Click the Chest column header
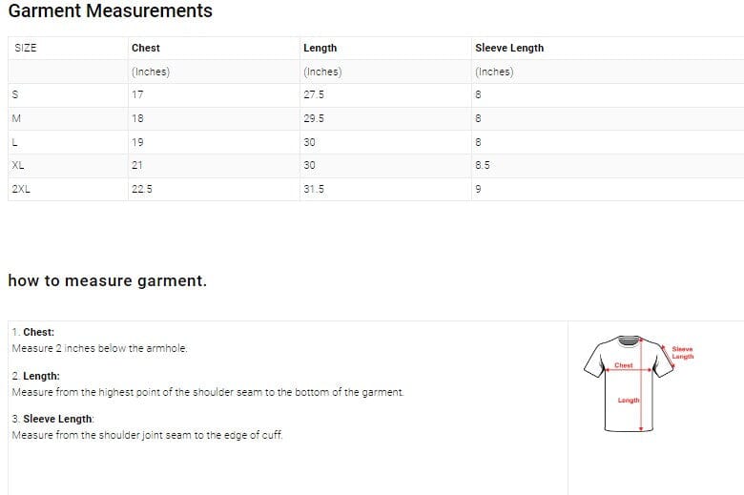 pyautogui.click(x=146, y=48)
